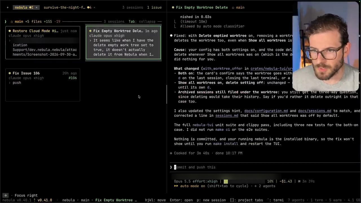The height and width of the screenshot is (203, 361).
Task: Click the 2 agents indicator
Action: [265, 186]
